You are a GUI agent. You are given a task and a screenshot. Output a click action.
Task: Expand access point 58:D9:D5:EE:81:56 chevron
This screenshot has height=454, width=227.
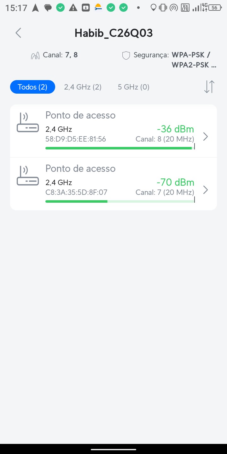click(206, 137)
